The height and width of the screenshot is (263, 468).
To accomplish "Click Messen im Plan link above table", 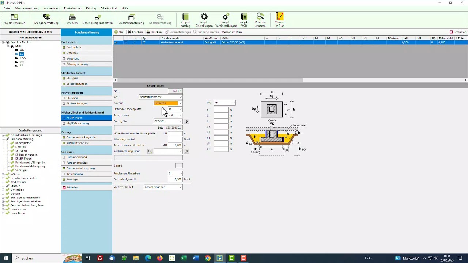I will 232,32.
